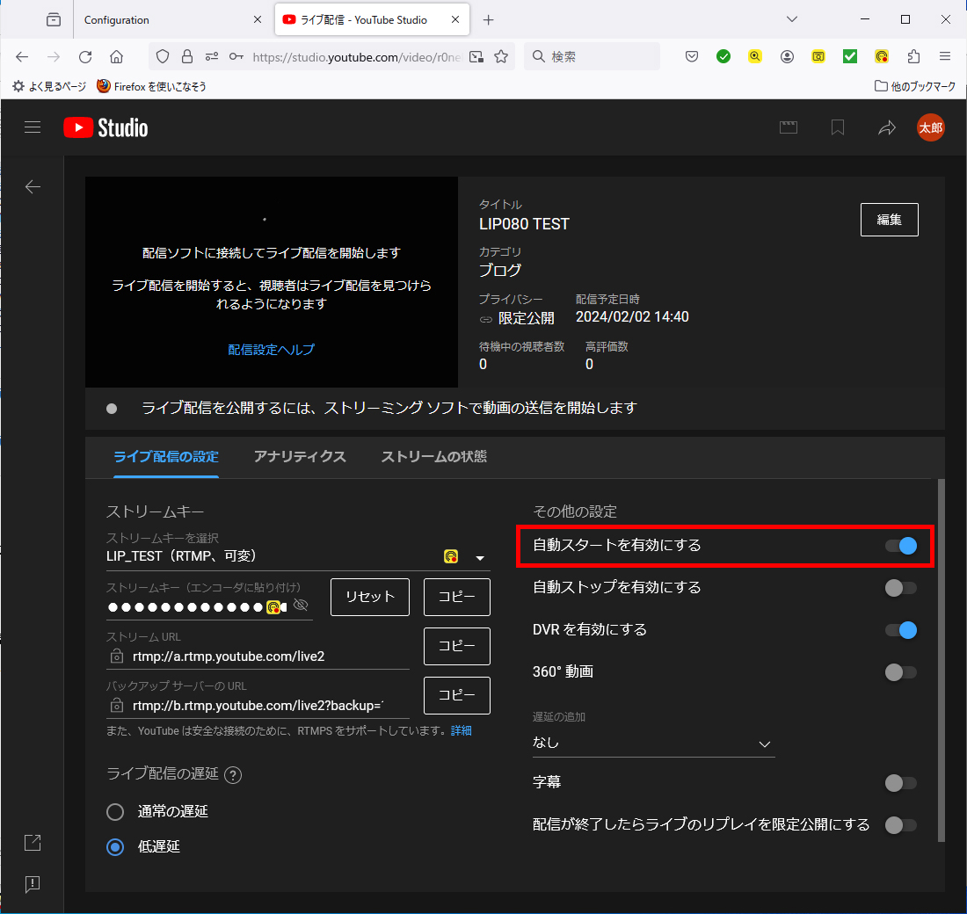Open the Firefox application menu
Screen dimensions: 967x914
coord(945,57)
